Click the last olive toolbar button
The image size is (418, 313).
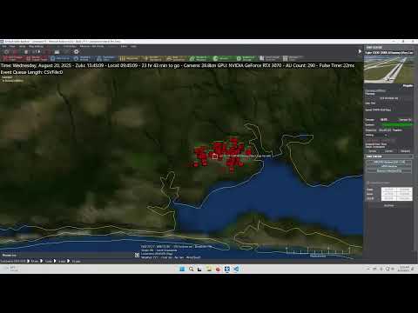coord(178,58)
